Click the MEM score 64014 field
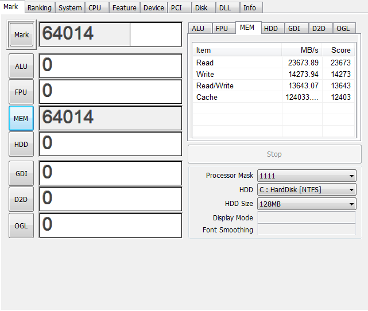 [111, 118]
